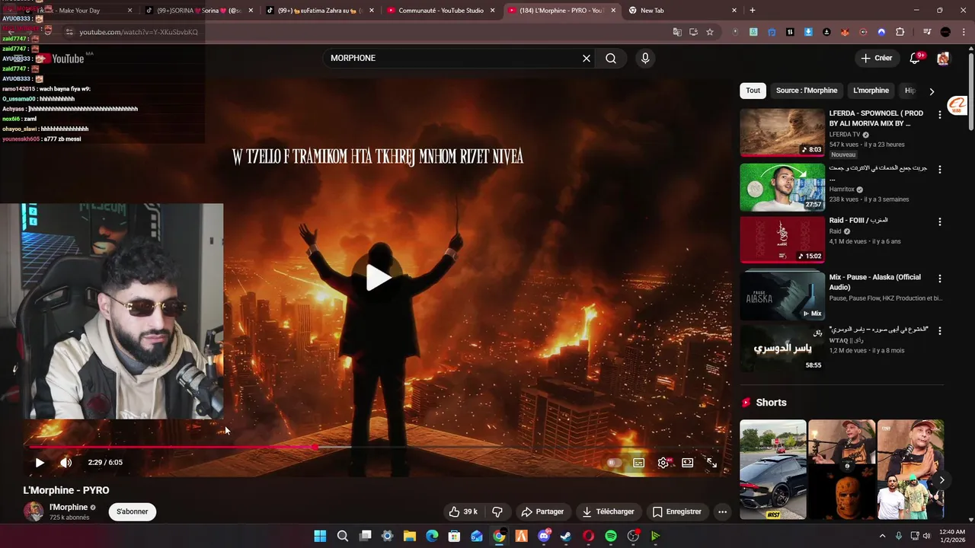This screenshot has height=548, width=975.
Task: Open a new browser tab with plus
Action: pos(753,11)
